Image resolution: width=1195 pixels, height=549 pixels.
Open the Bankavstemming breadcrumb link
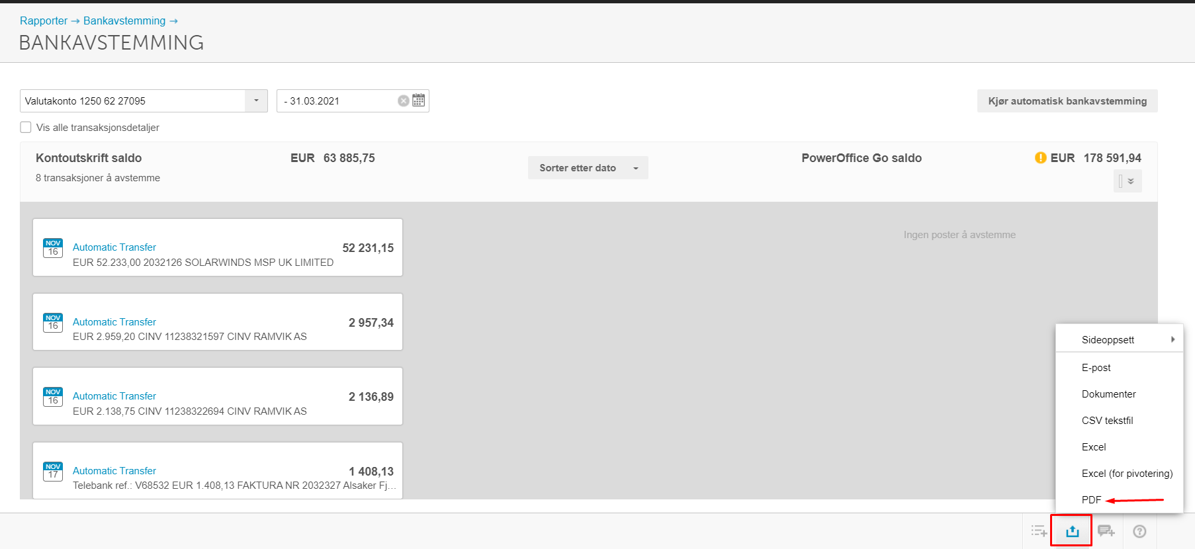(124, 21)
